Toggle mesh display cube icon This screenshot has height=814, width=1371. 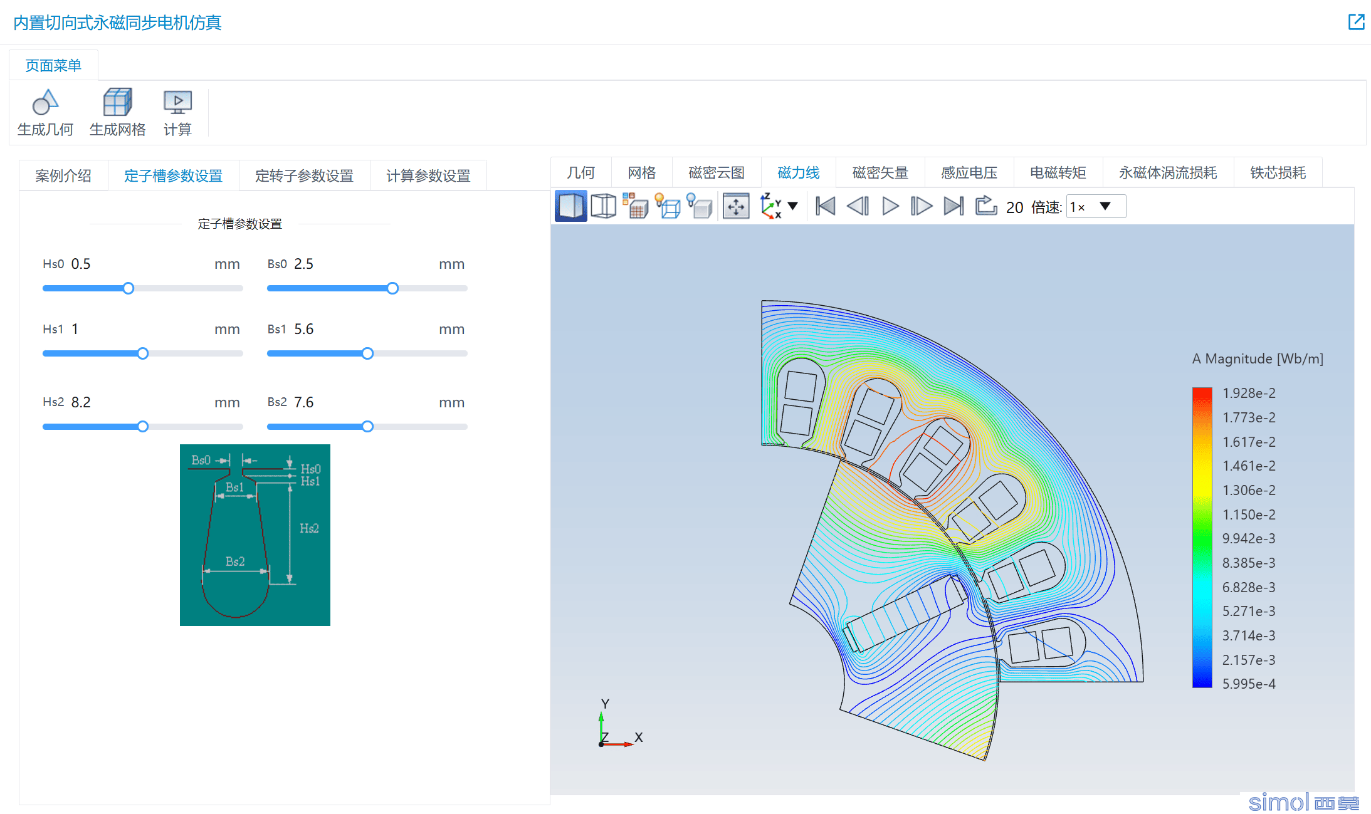point(635,206)
